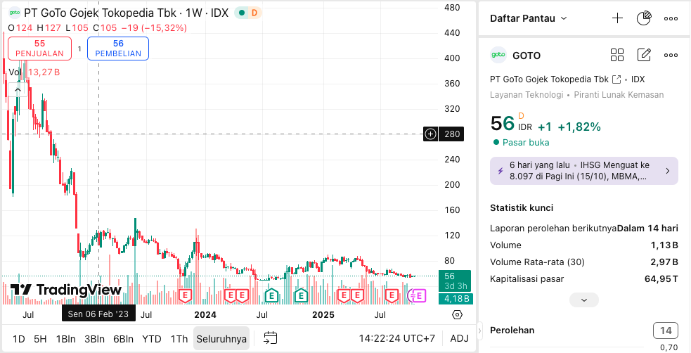Select the 1Th time range
Image resolution: width=691 pixels, height=353 pixels.
pyautogui.click(x=179, y=339)
